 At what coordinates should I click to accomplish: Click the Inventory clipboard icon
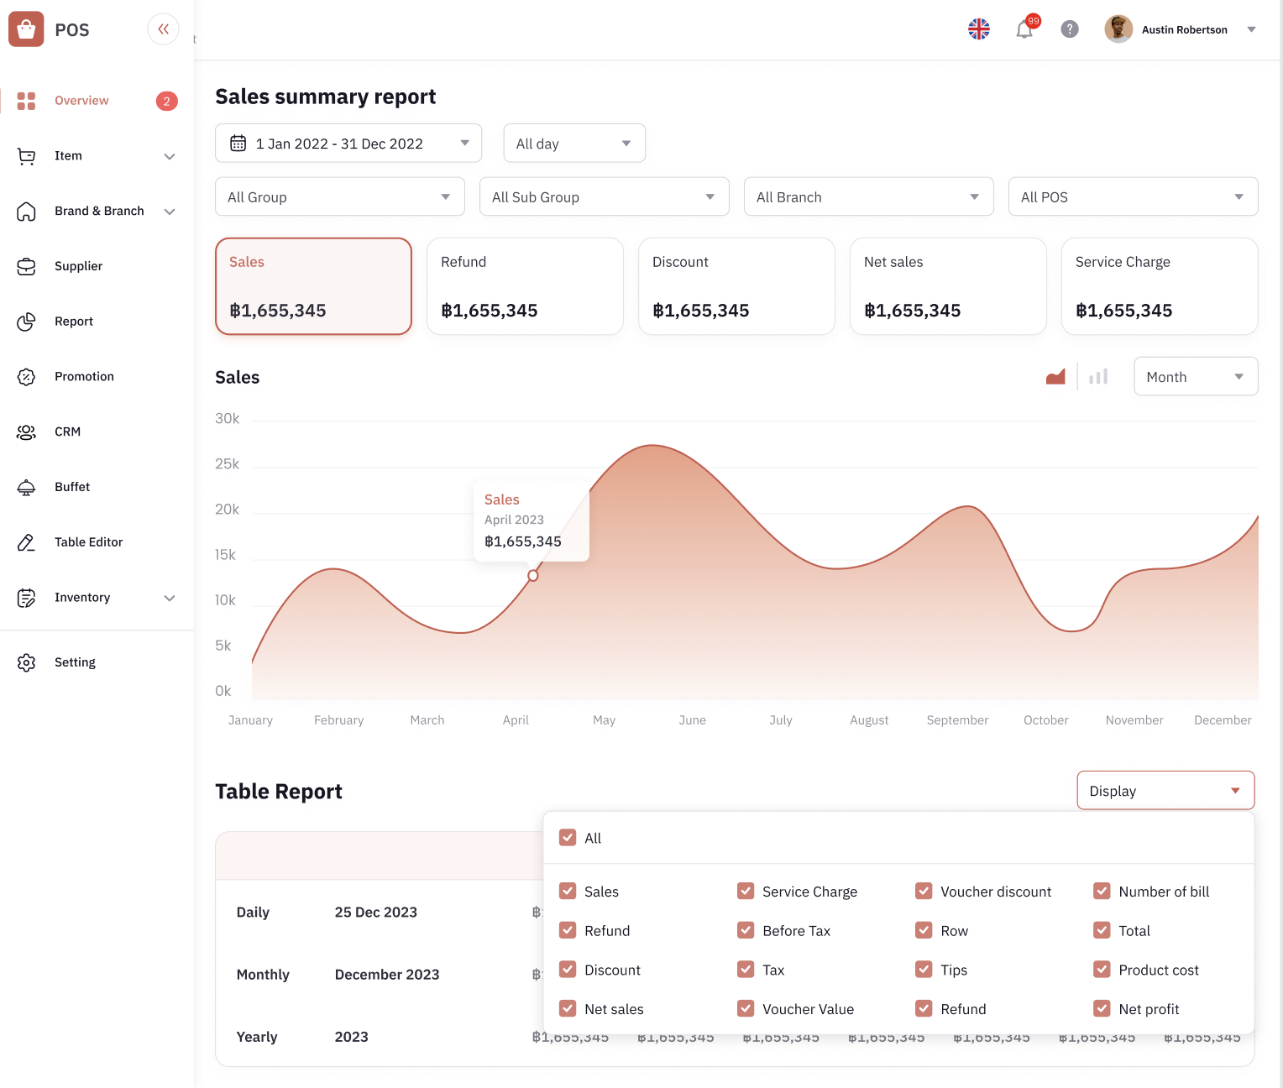[x=26, y=598]
